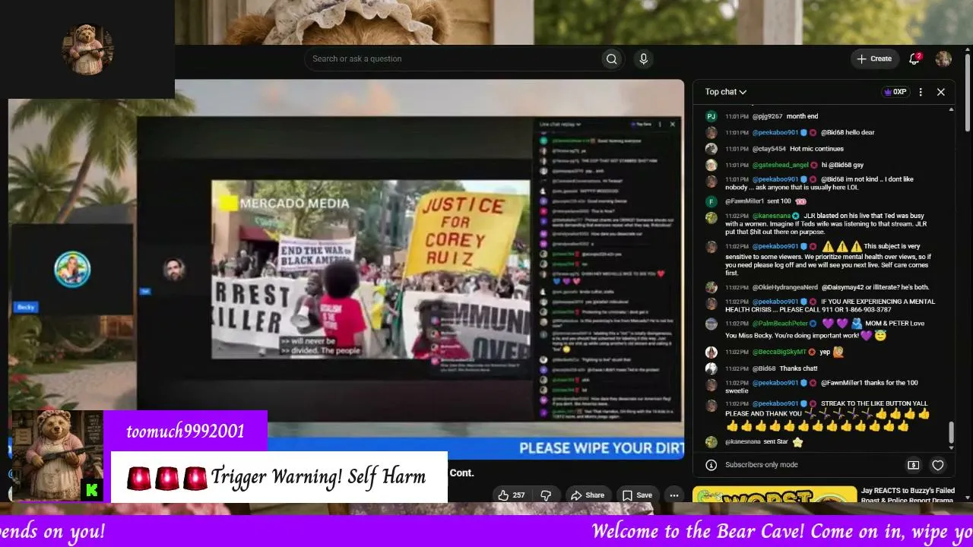Click avatar beside Bid68's 'Thanks chat!' message

pyautogui.click(x=711, y=368)
